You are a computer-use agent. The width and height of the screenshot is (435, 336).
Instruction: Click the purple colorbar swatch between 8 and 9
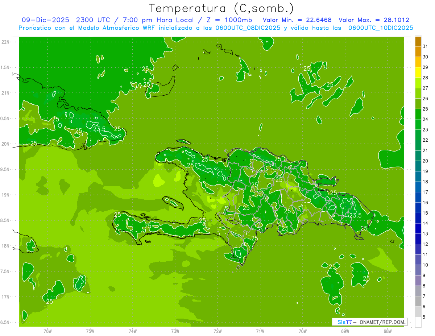[418, 281]
